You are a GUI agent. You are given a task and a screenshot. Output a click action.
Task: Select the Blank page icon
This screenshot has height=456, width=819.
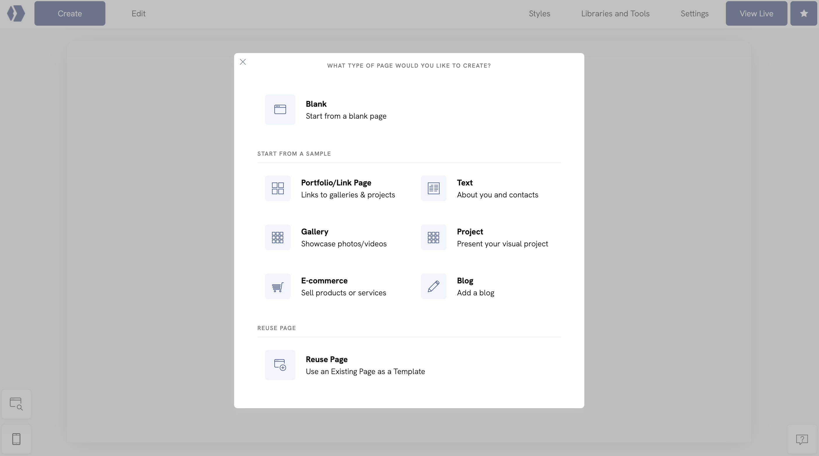[x=279, y=109]
